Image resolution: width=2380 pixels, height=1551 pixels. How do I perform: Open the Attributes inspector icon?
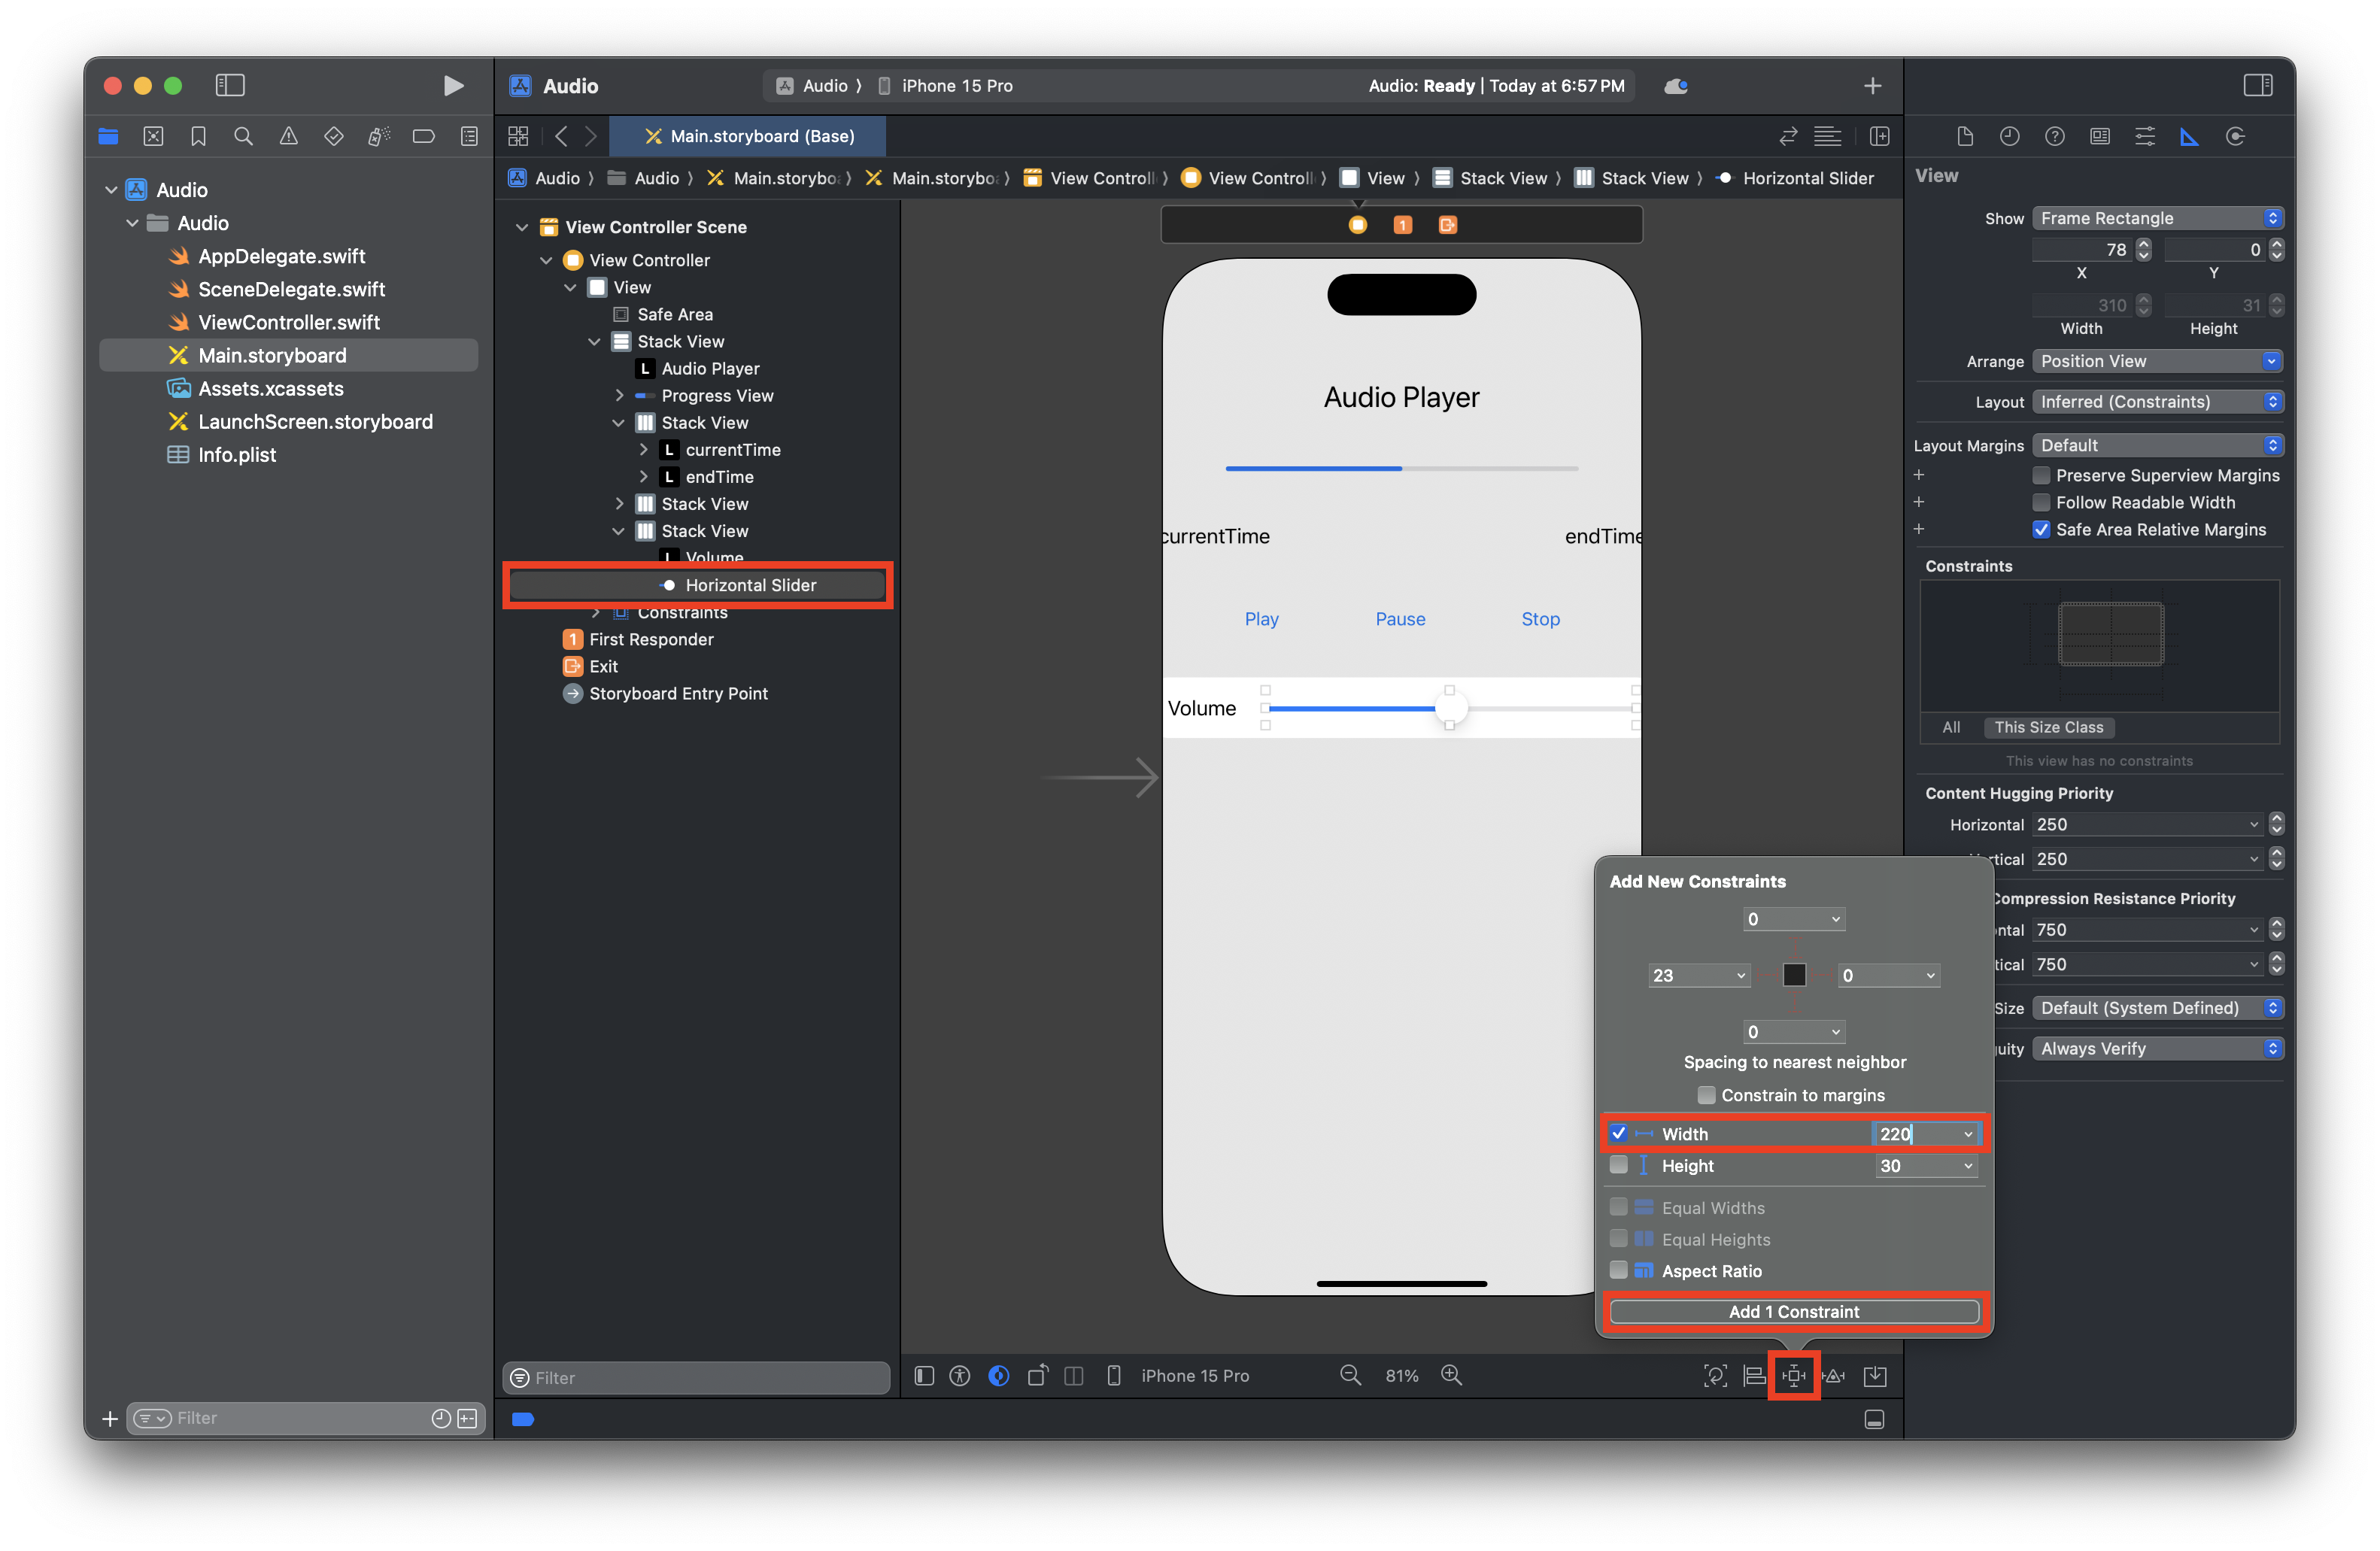(2144, 137)
